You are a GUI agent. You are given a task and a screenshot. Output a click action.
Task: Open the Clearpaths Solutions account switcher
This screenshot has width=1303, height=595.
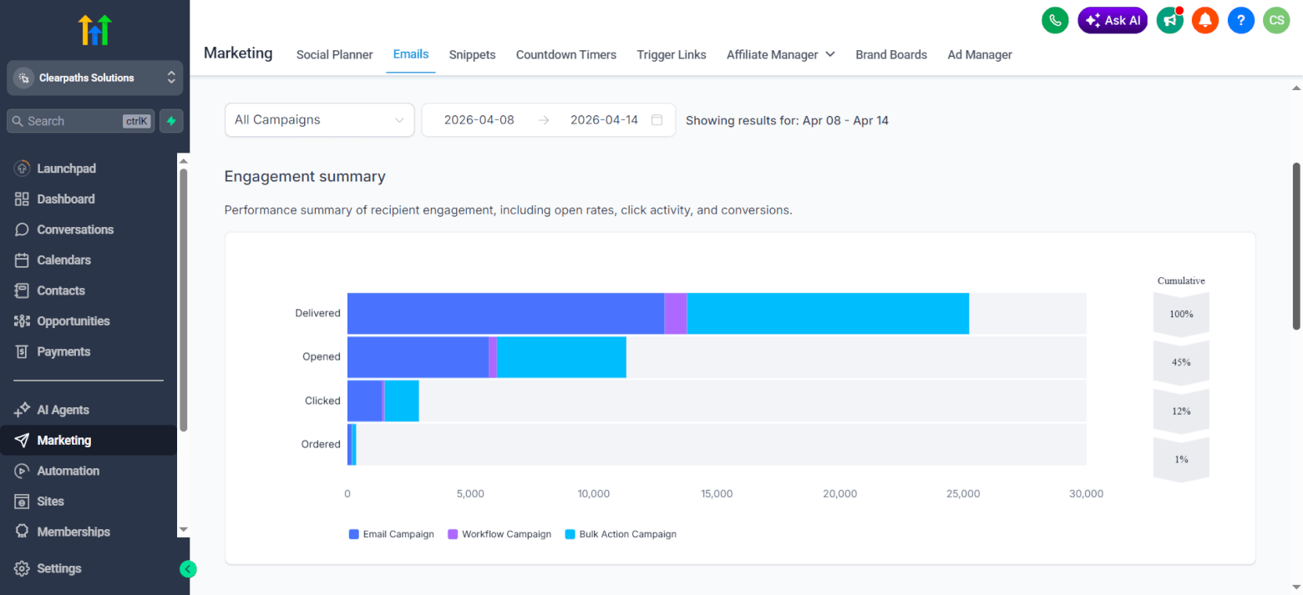pos(94,78)
